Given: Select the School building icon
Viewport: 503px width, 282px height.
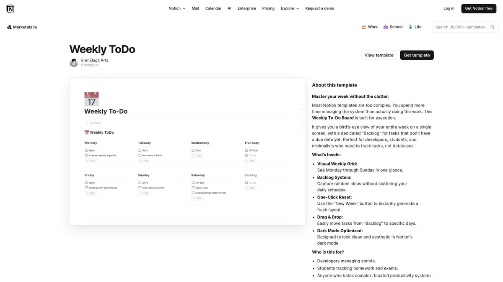Looking at the screenshot, I should (x=385, y=26).
